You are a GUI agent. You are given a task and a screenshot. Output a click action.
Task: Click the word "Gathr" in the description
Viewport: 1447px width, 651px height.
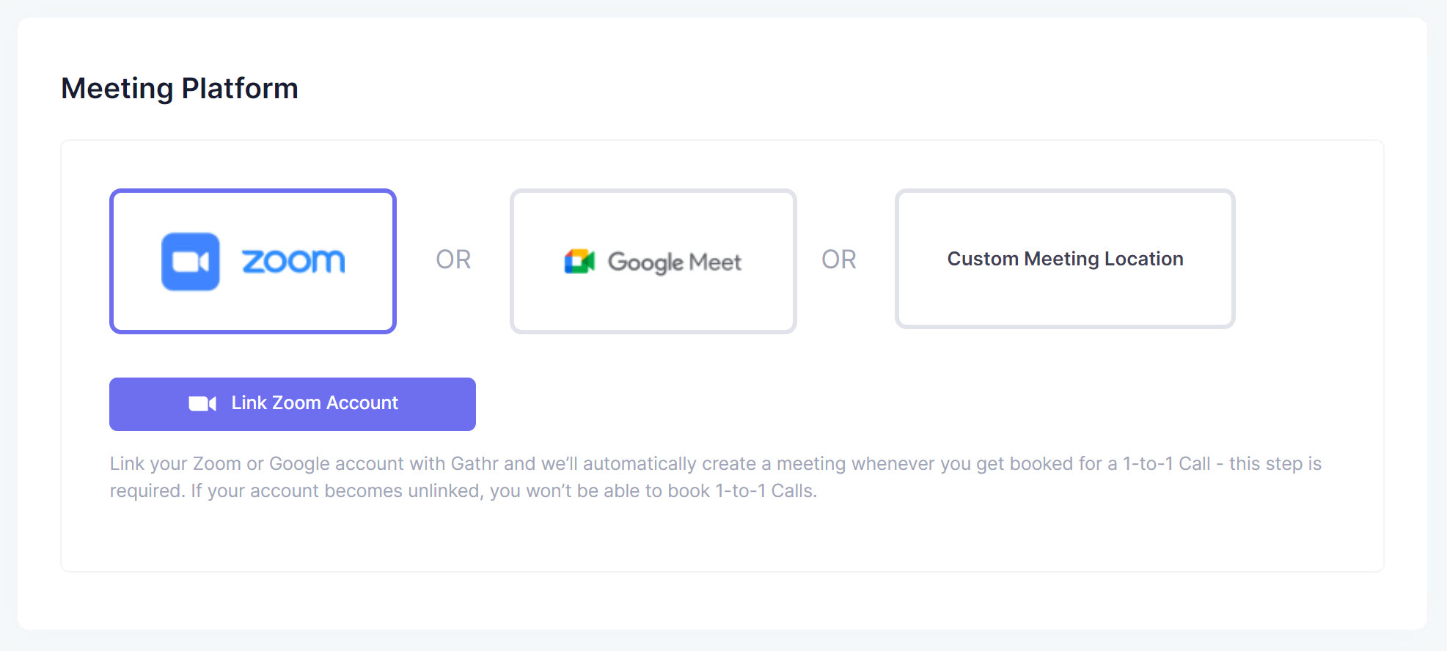coord(475,464)
